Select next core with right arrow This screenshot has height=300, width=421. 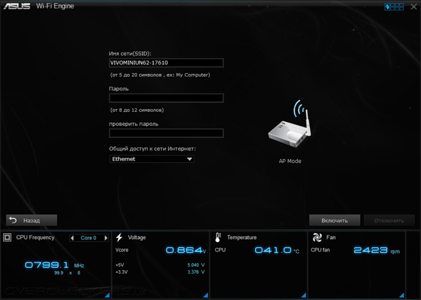pos(106,237)
